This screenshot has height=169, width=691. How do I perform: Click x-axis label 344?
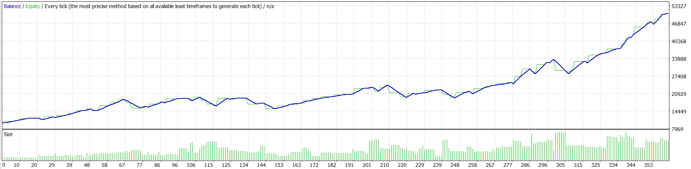click(631, 165)
